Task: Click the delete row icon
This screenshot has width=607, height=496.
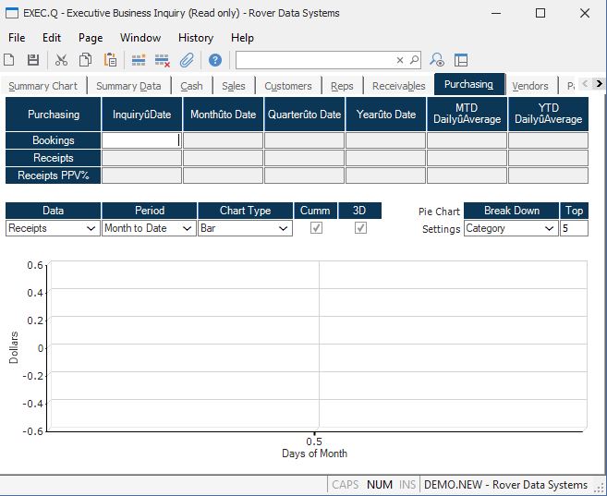Action: tap(163, 60)
